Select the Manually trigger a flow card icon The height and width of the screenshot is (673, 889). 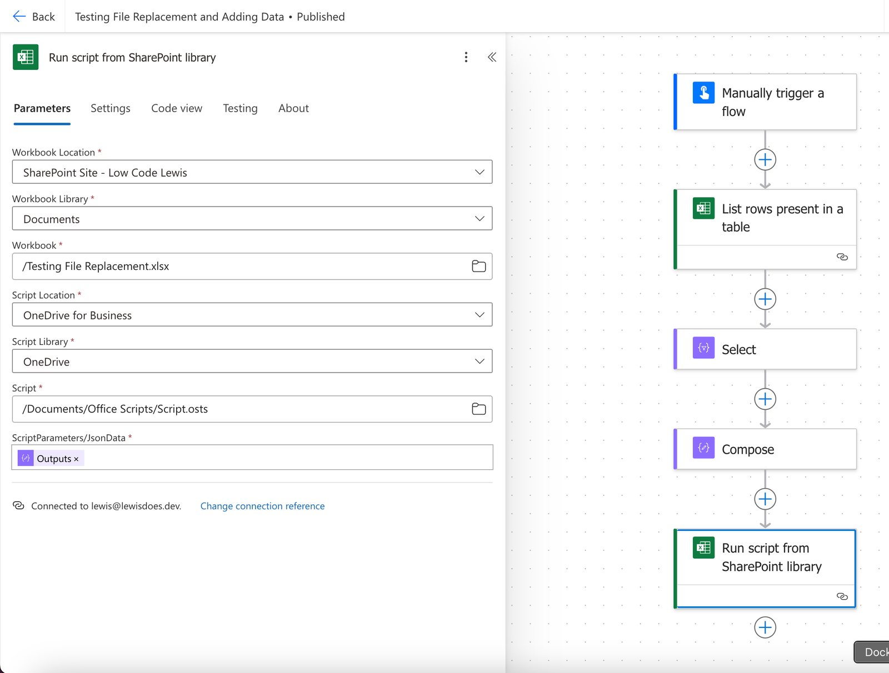pos(703,93)
